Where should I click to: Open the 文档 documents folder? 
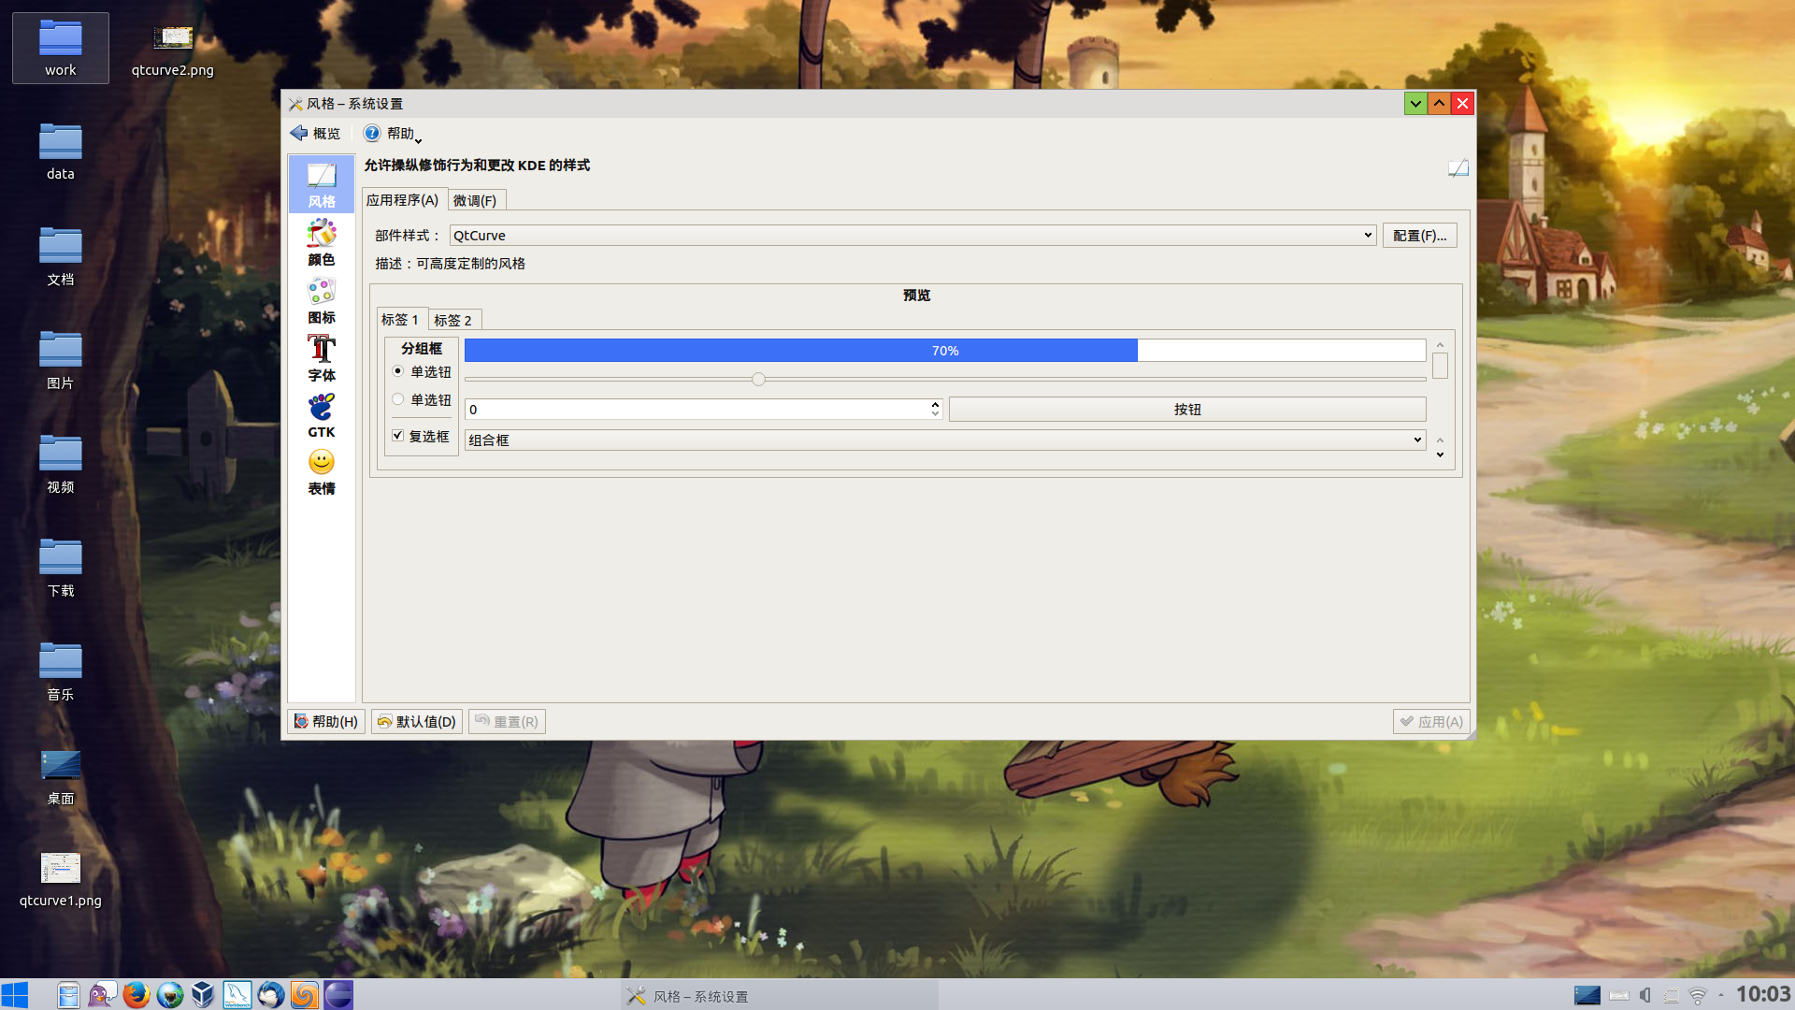(61, 256)
